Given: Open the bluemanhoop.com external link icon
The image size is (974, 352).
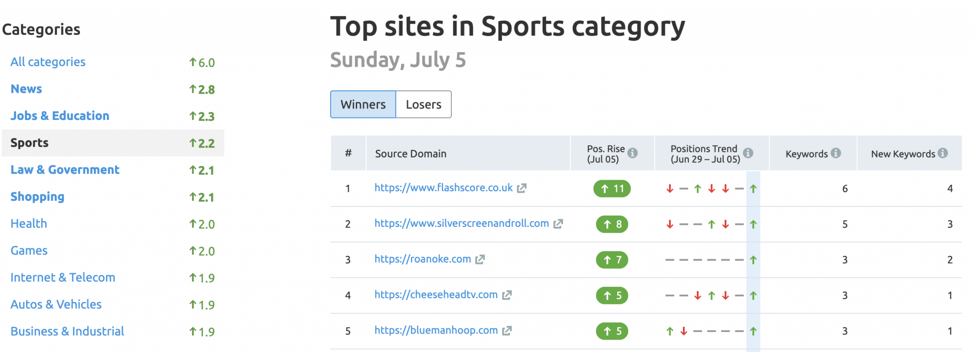Looking at the screenshot, I should click(x=507, y=331).
